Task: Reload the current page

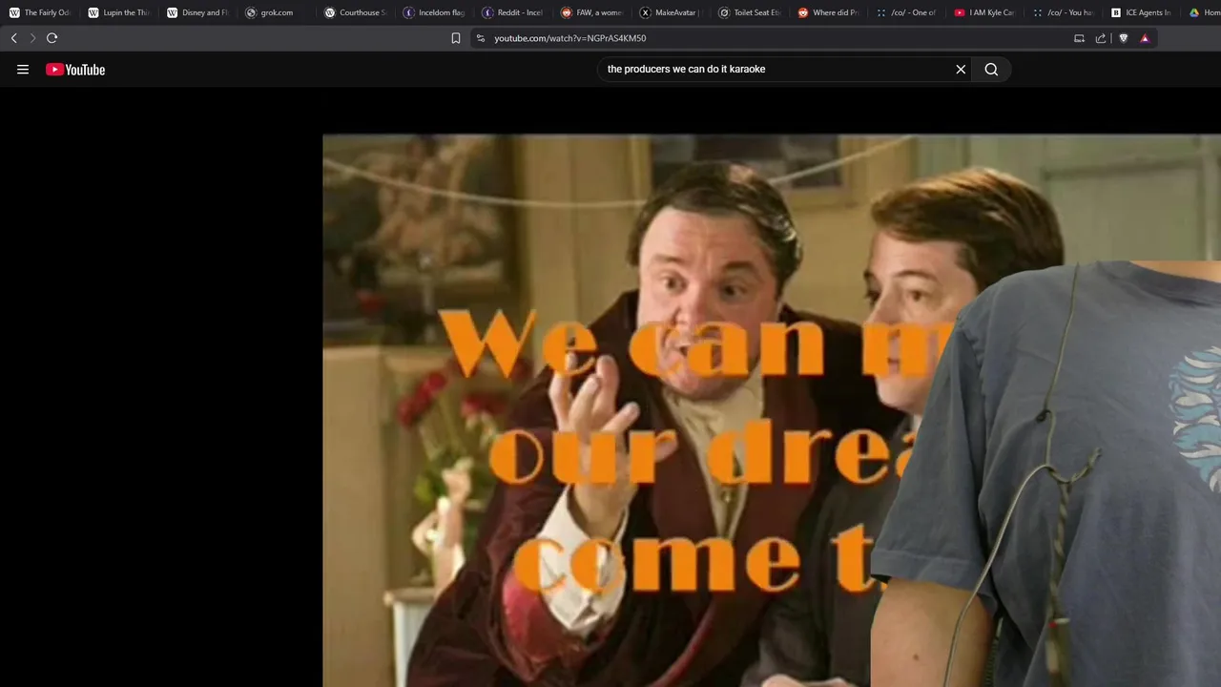Action: 52,38
